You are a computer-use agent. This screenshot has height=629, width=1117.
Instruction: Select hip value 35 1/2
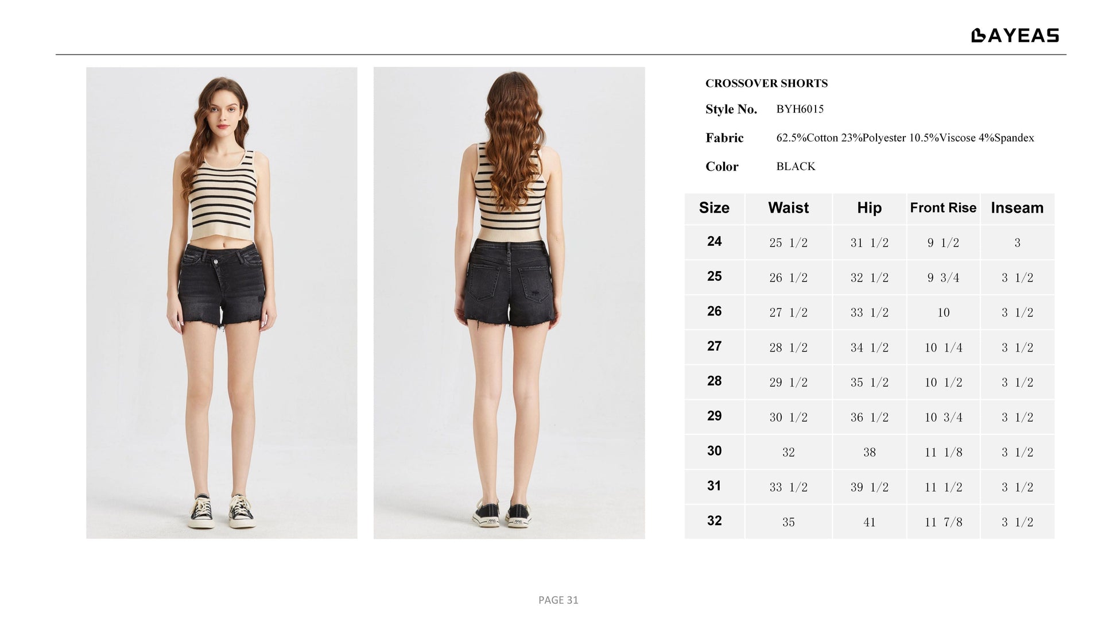click(869, 383)
